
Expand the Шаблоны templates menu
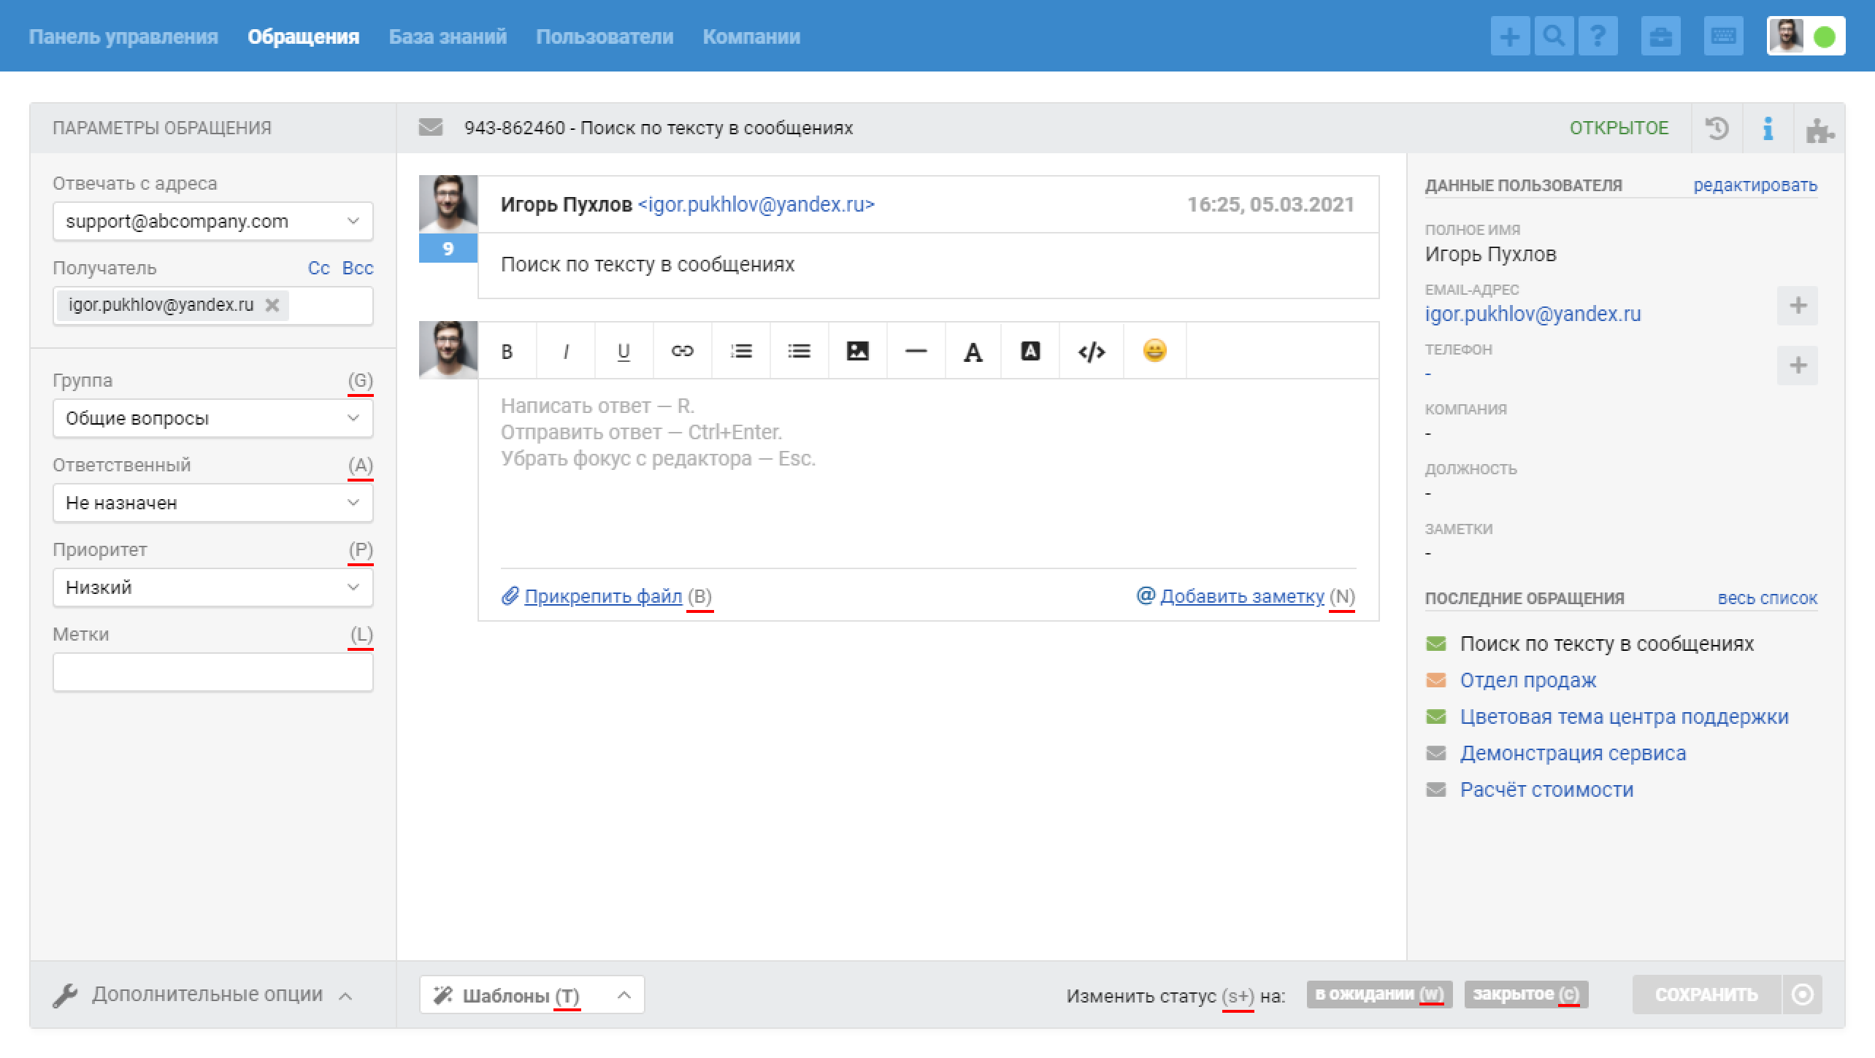532,995
